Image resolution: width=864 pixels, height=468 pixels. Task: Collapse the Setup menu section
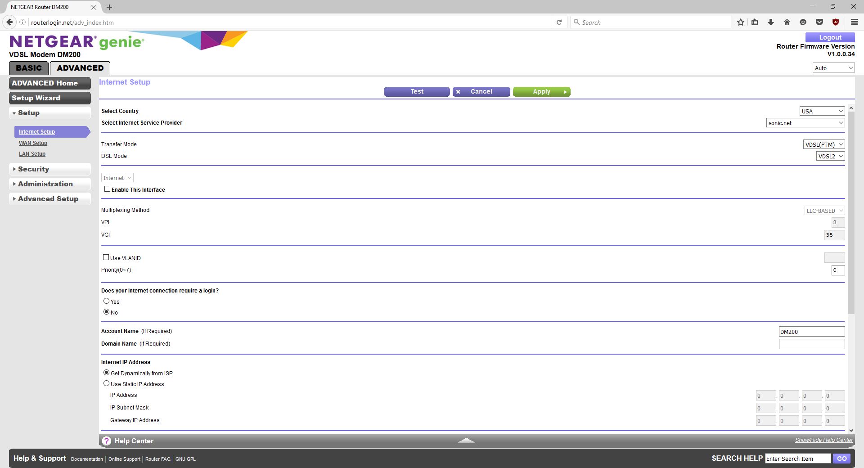(x=49, y=113)
